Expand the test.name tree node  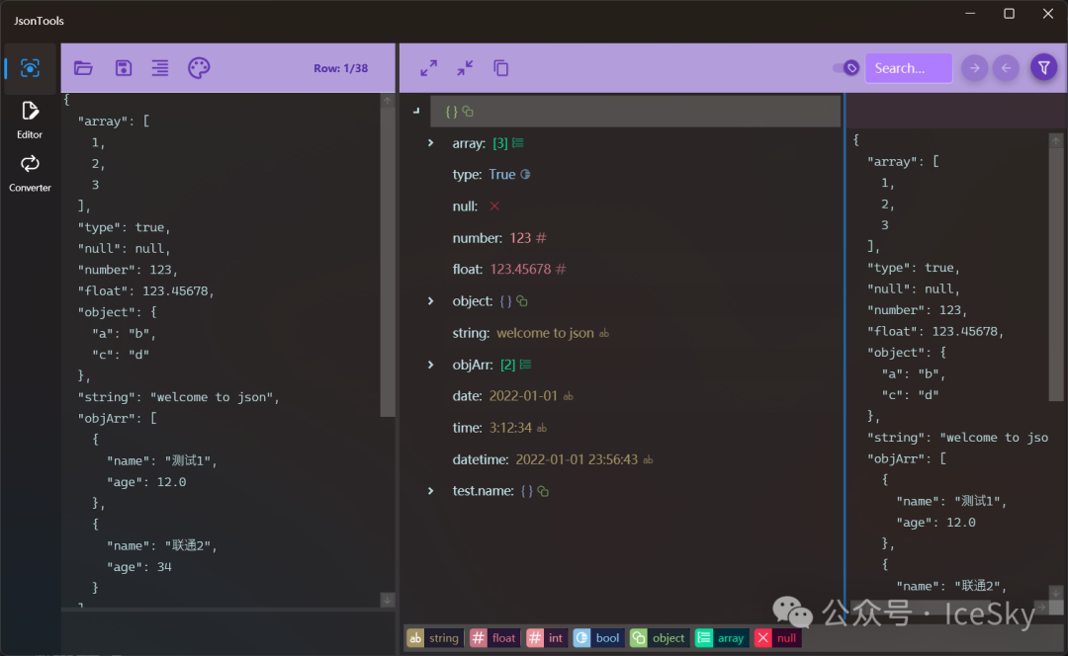pyautogui.click(x=430, y=491)
